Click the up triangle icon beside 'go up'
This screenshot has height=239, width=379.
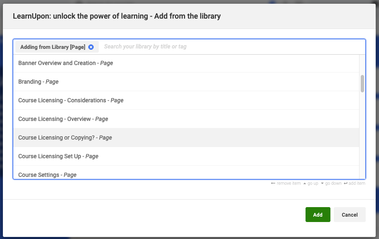pyautogui.click(x=305, y=183)
